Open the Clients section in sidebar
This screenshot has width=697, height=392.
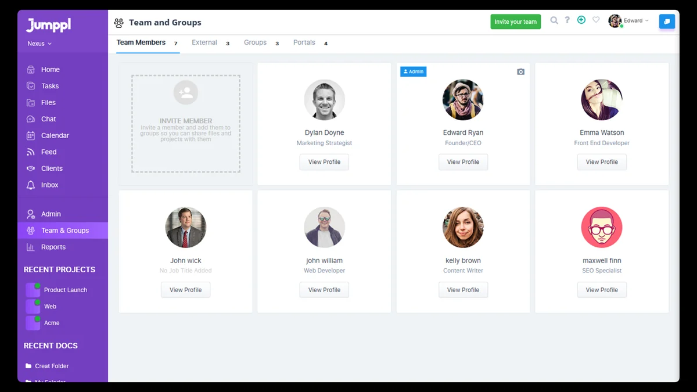52,168
